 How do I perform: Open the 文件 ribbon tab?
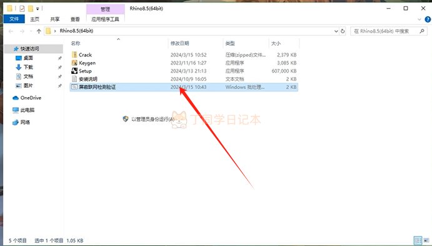point(14,19)
